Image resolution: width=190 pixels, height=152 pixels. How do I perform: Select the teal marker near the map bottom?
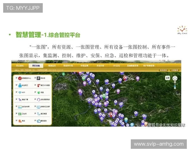pos(126,120)
